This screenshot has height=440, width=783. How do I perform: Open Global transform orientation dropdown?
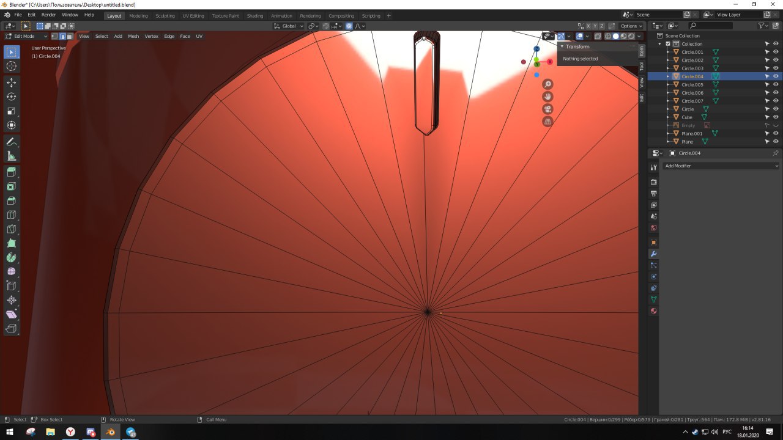click(x=288, y=26)
